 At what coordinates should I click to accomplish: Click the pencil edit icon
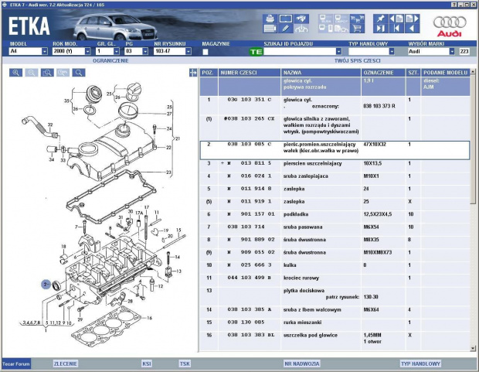click(x=286, y=29)
